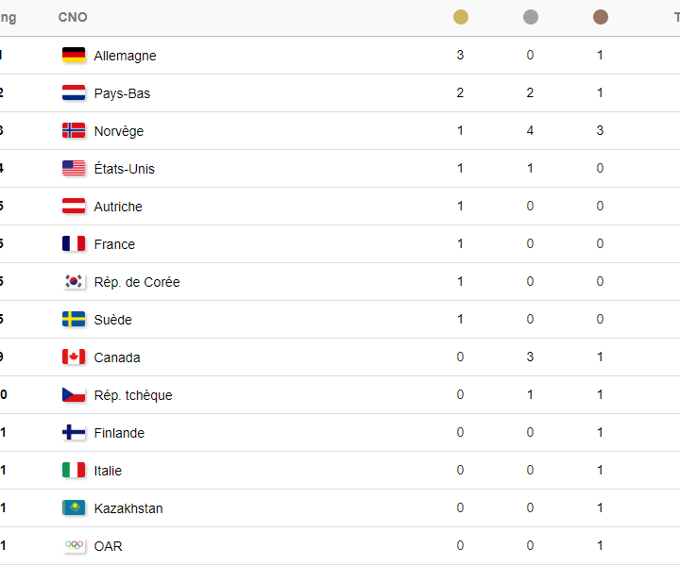This screenshot has width=680, height=565.
Task: Click the États-Unis flag icon
Action: pyautogui.click(x=74, y=168)
